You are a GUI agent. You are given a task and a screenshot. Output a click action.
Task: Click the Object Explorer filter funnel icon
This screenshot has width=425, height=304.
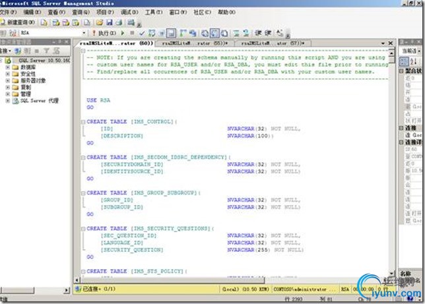pos(47,51)
